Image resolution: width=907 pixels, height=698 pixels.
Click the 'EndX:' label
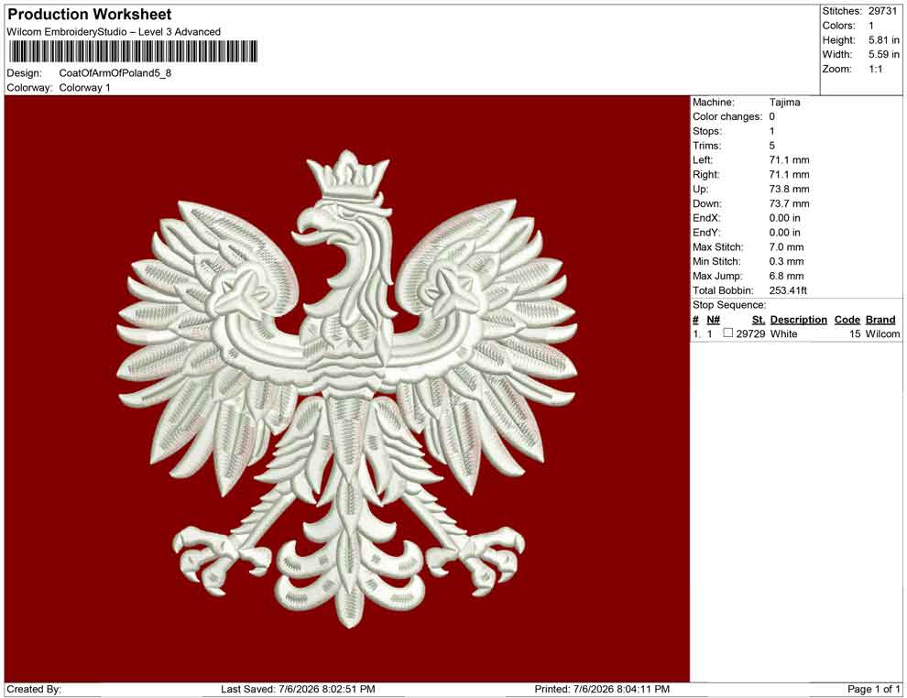click(x=706, y=218)
